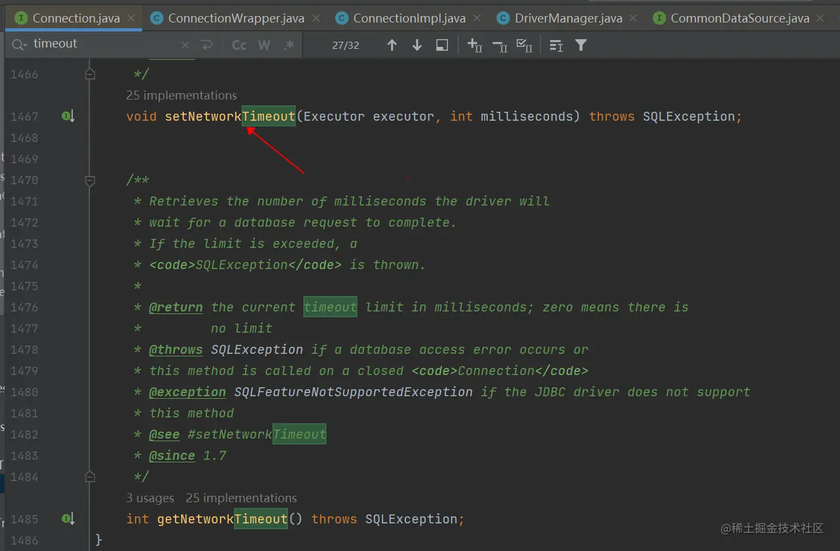Open '25 implementations' hint above setNetworkTimeout
Image resolution: width=840 pixels, height=551 pixels.
tap(181, 95)
